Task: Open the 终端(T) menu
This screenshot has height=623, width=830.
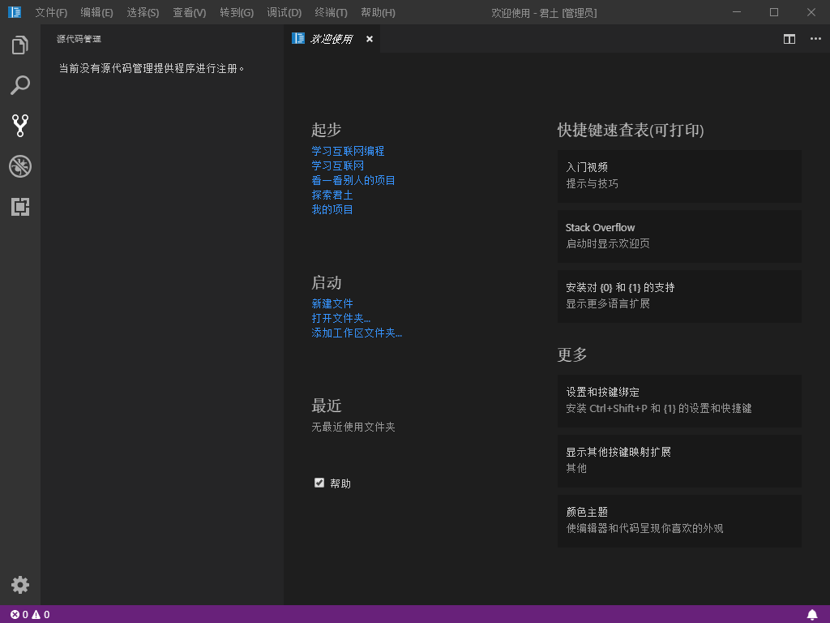Action: [332, 12]
